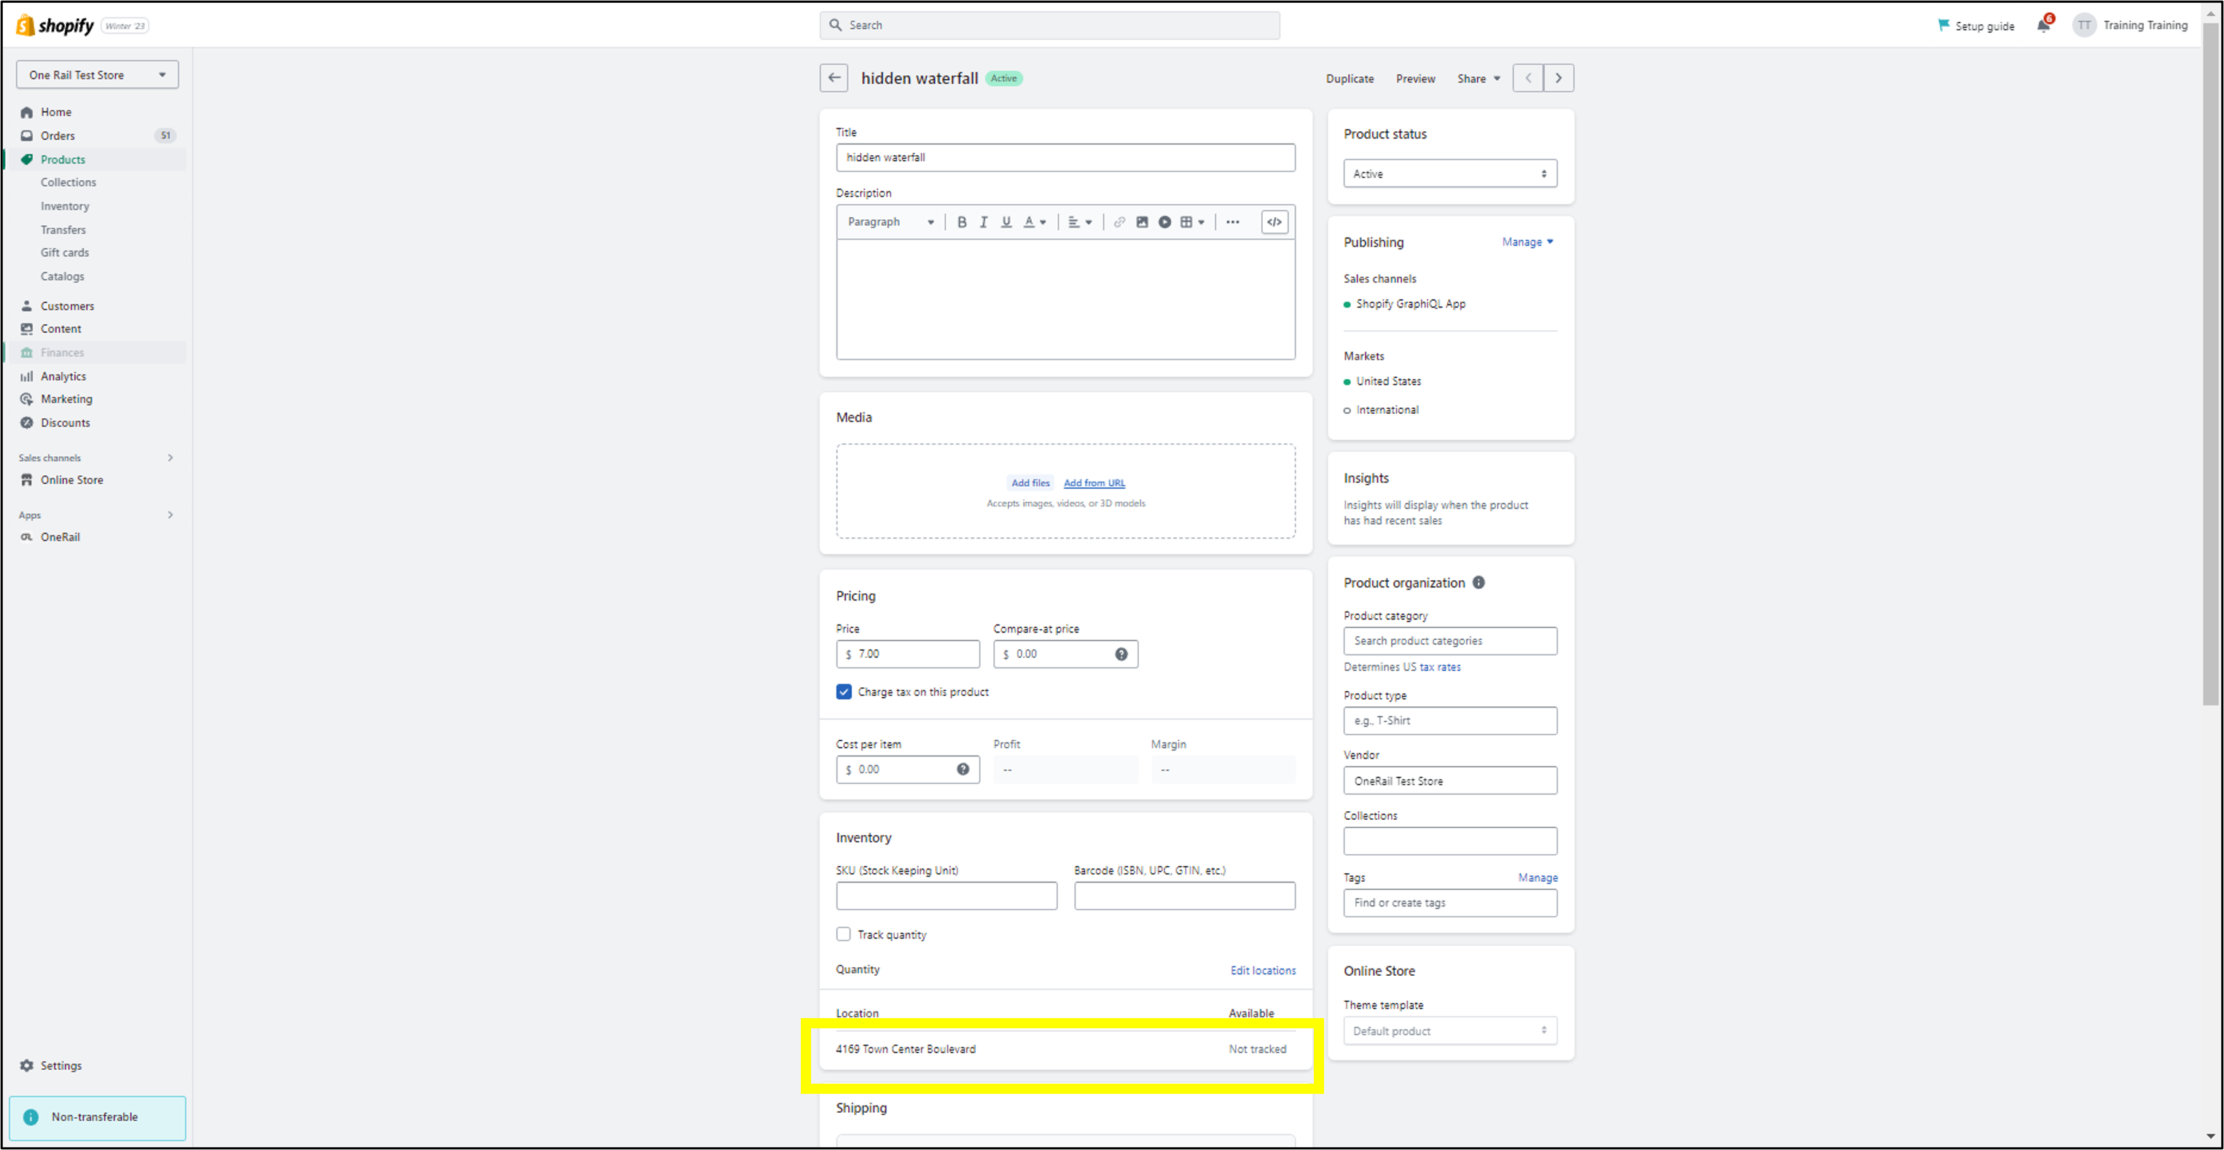Viewport: 2224px width, 1150px height.
Task: Uncheck Charge tax on this product
Action: pos(844,692)
